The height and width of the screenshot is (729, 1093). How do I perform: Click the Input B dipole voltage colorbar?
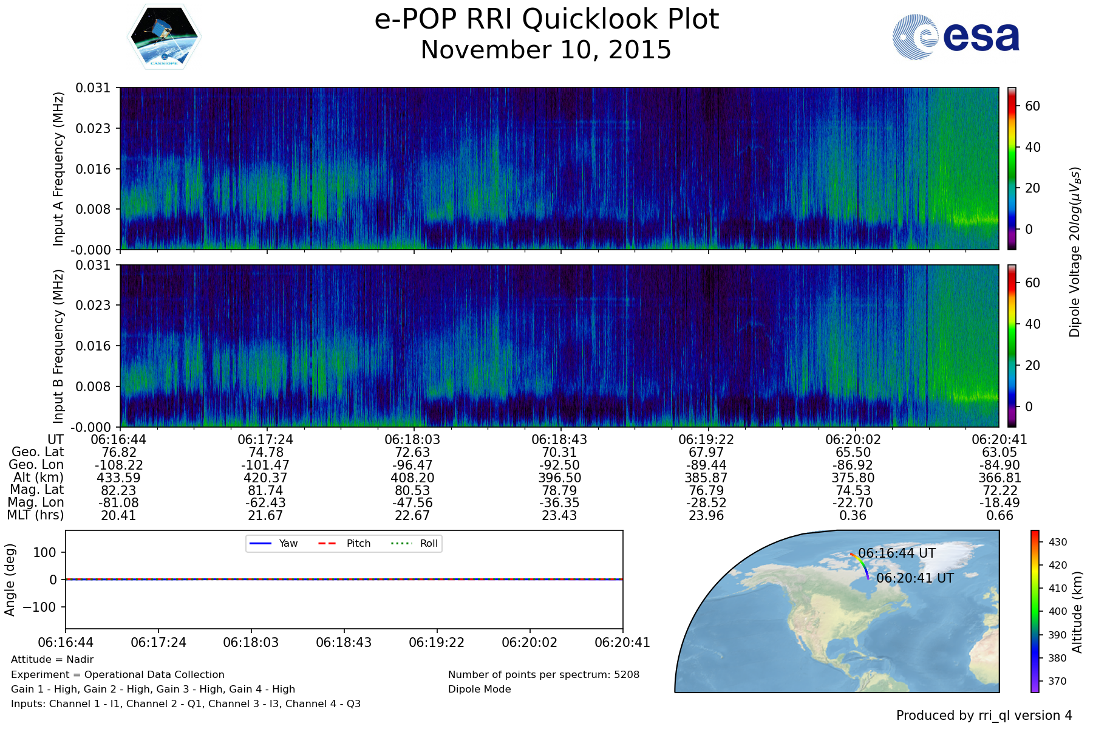coord(1012,346)
